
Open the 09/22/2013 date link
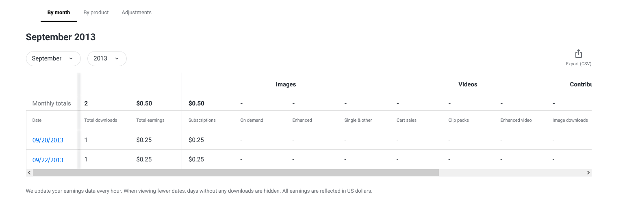48,160
